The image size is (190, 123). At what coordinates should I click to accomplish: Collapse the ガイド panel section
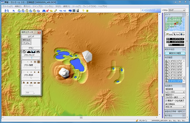(x=184, y=15)
